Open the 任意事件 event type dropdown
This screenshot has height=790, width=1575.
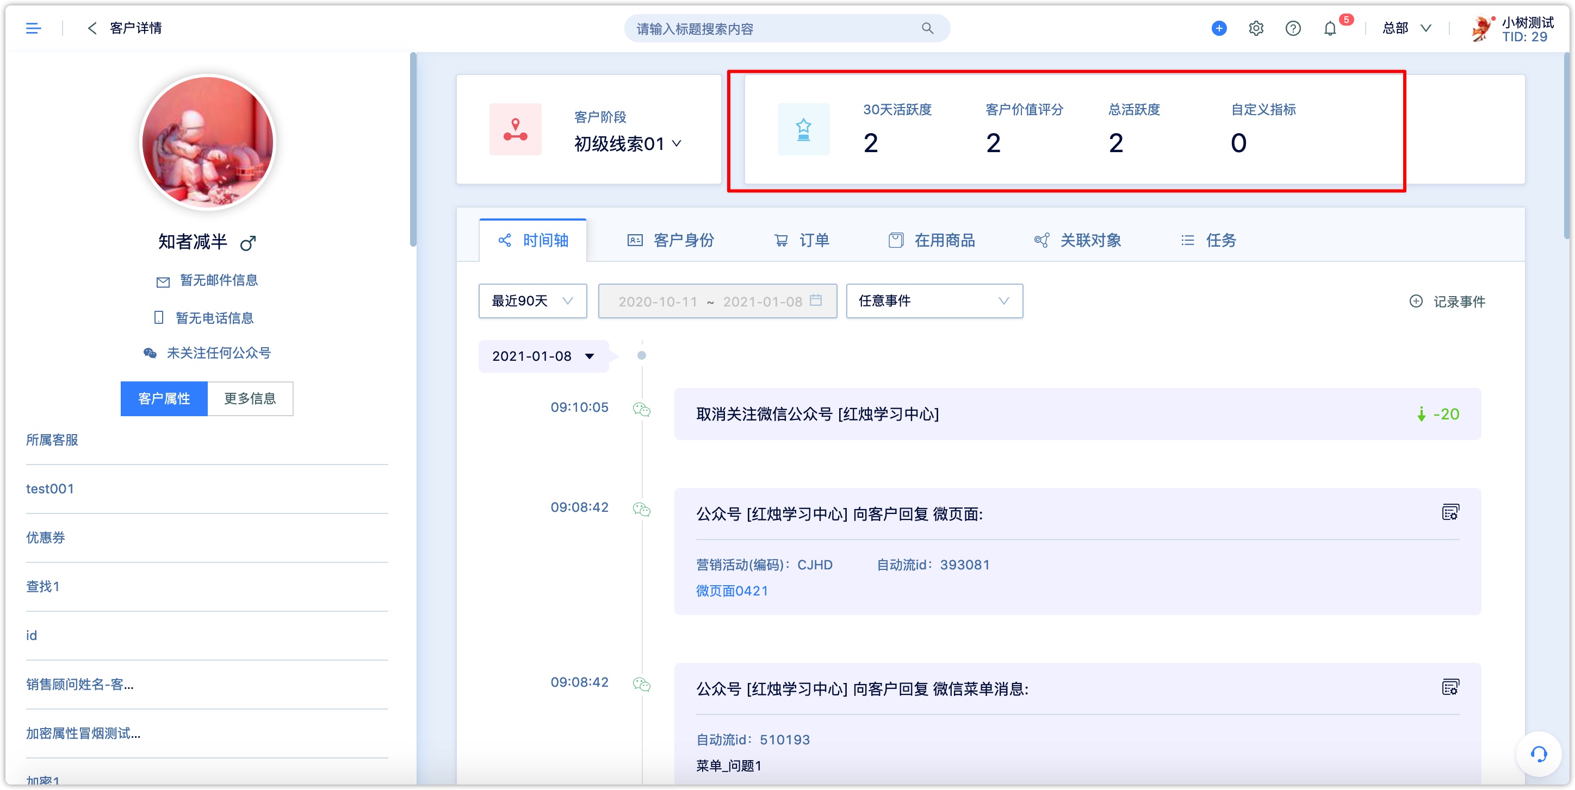point(934,300)
